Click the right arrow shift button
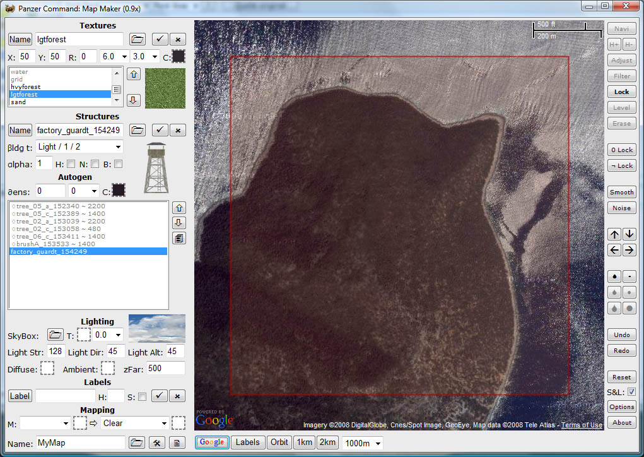 tap(629, 250)
